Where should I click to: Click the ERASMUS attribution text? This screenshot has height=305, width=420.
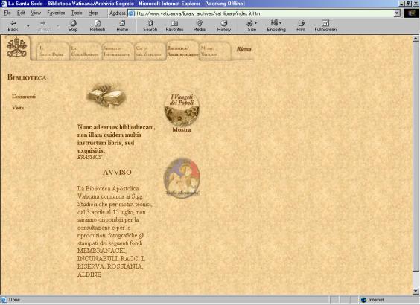point(89,157)
